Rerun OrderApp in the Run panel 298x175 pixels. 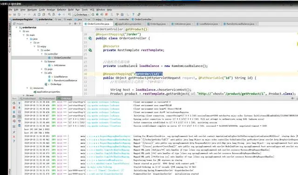click(14, 103)
